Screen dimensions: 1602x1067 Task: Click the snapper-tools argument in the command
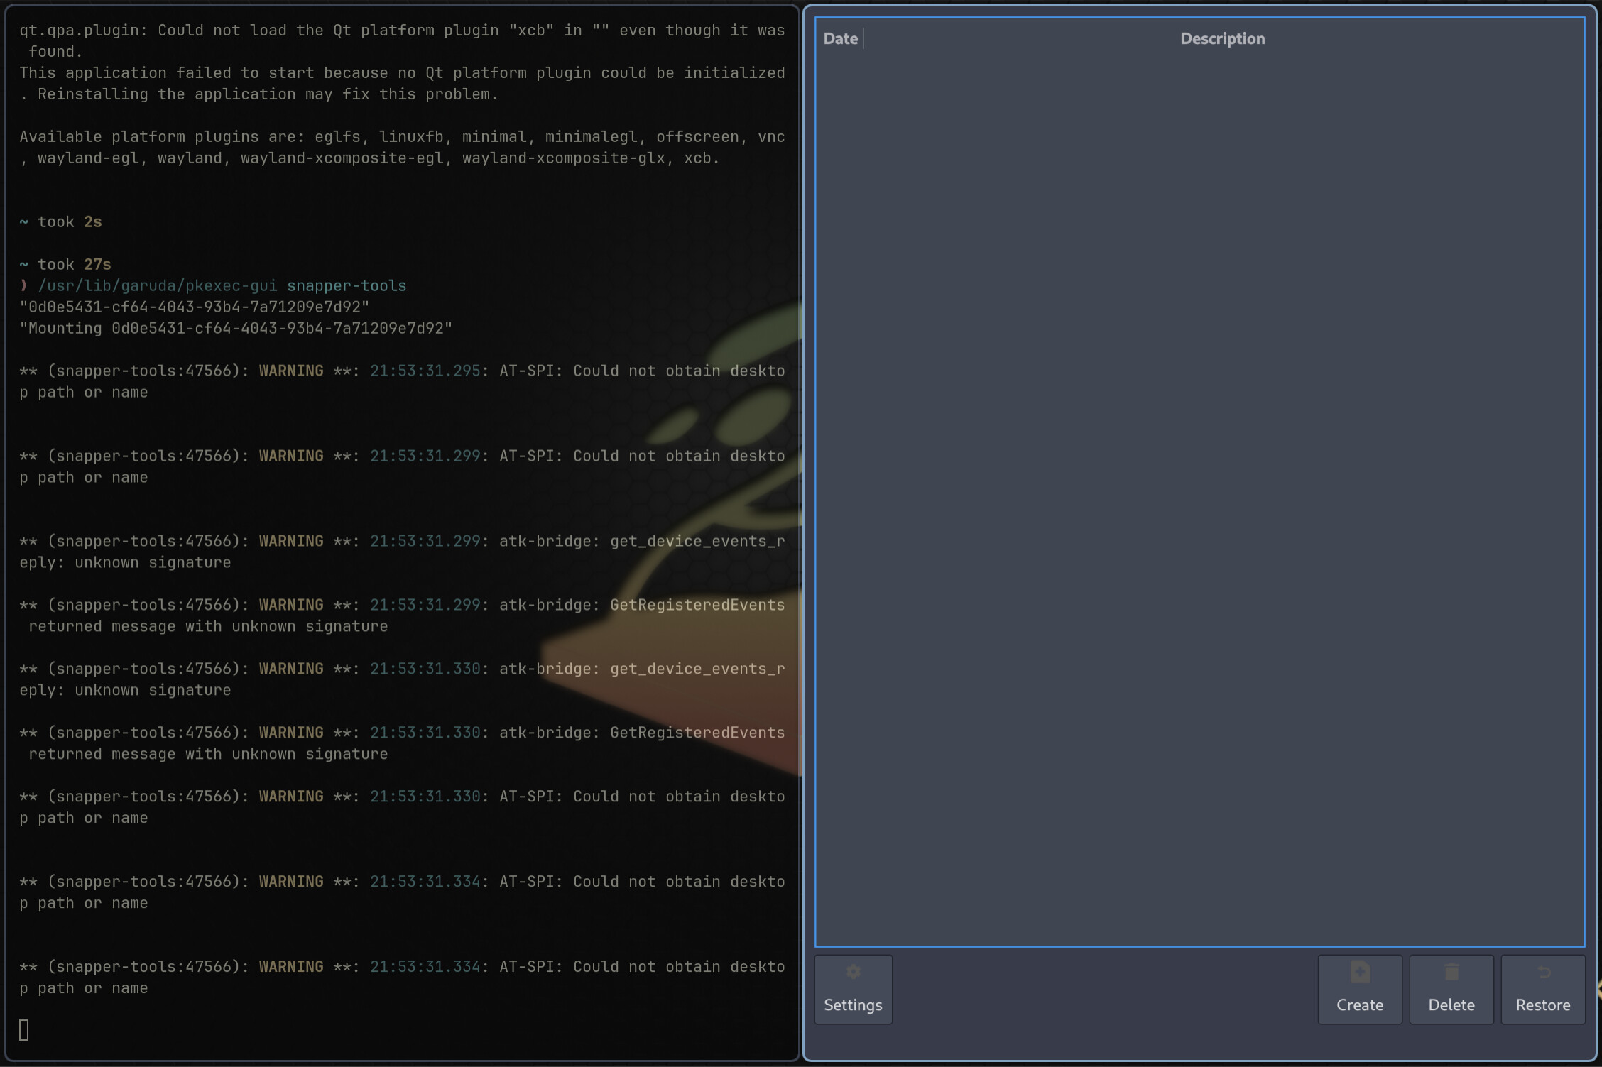point(347,285)
